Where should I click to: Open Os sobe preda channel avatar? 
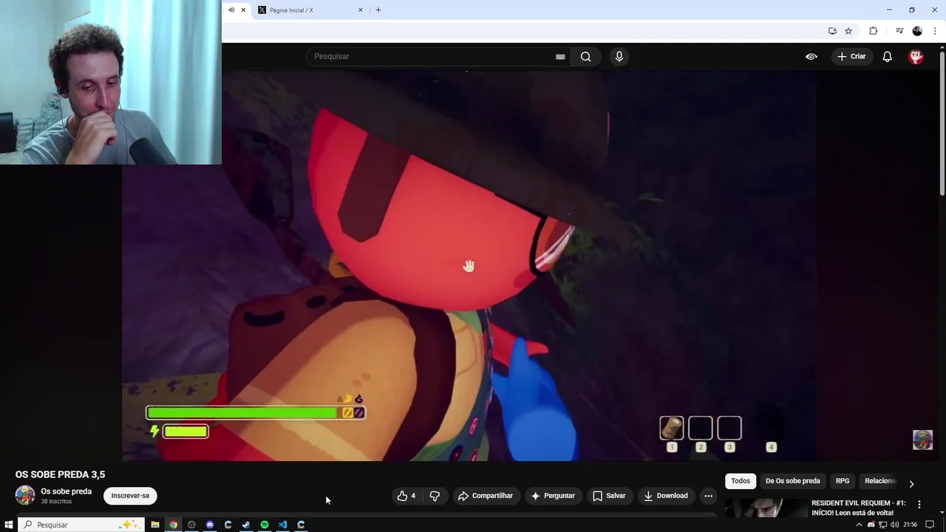25,495
